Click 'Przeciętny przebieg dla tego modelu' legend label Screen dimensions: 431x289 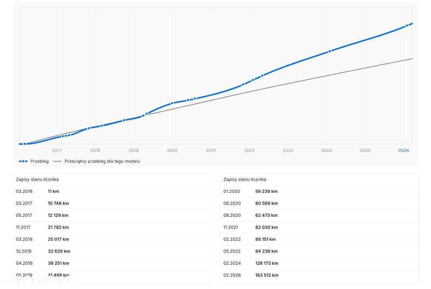[102, 161]
